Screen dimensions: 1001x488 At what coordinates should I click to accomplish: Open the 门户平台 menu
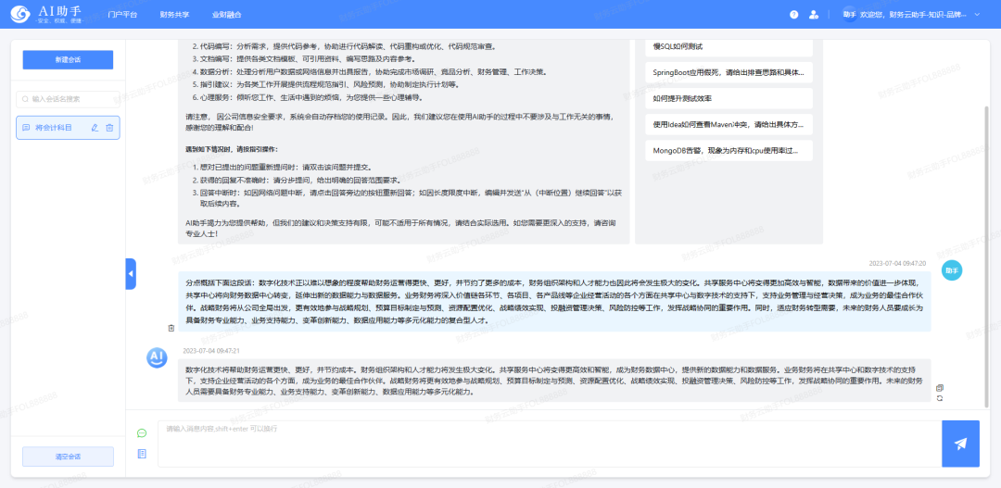(x=122, y=14)
